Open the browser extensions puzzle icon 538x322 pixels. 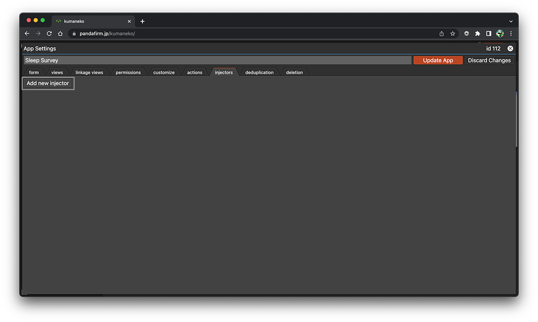coord(478,33)
